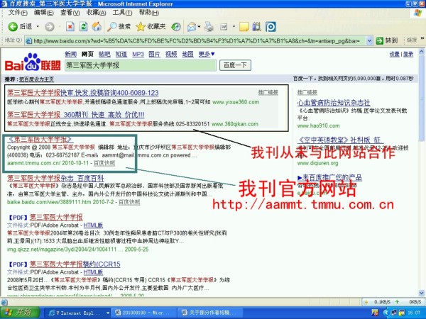
Task: Open the 查看(V) menu
Action: [x=70, y=13]
